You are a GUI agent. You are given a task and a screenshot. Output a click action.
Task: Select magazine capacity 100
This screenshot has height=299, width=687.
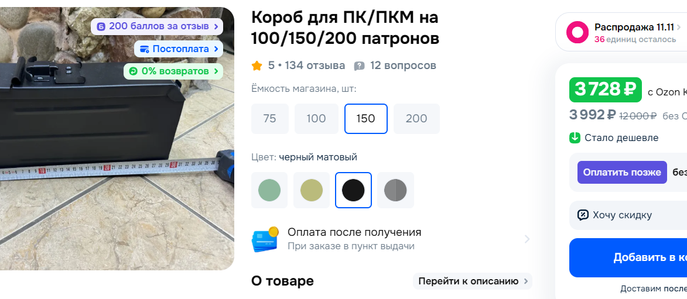316,119
